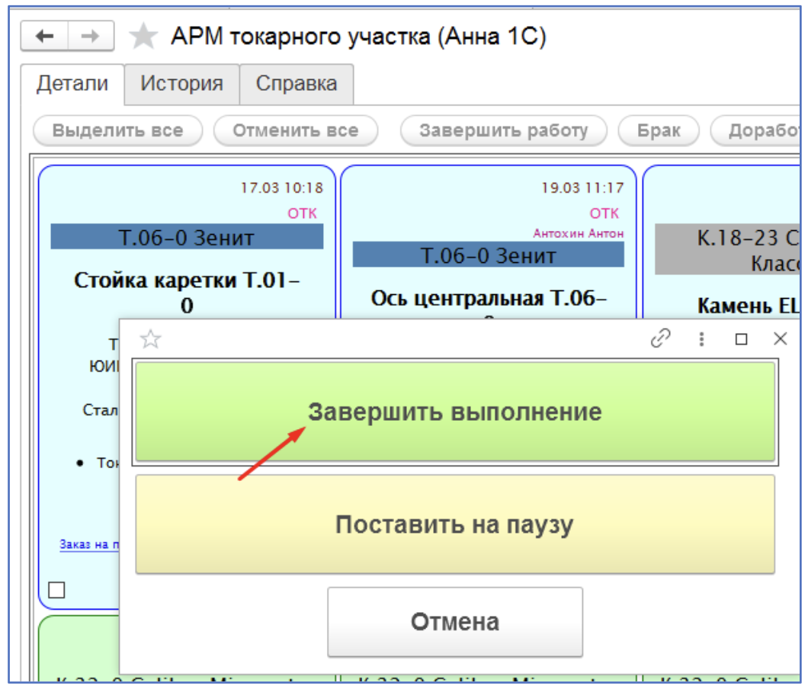Click the Брак toolbar button
Viewport: 808px width, 689px height.
(x=659, y=130)
